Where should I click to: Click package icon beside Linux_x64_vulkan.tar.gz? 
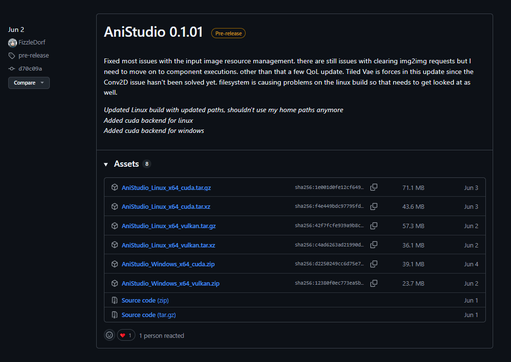tap(115, 226)
